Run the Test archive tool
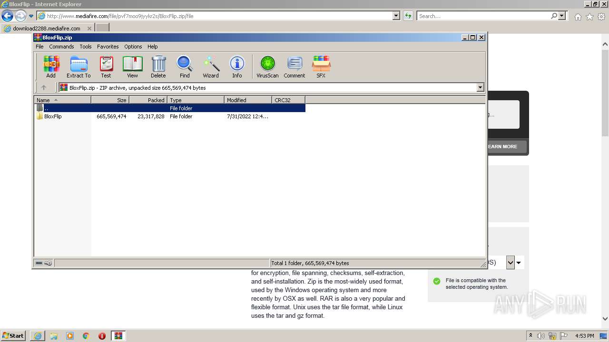 click(x=106, y=66)
